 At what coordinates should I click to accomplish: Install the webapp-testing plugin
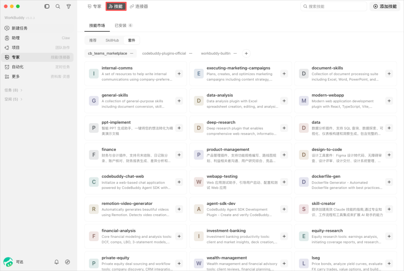[x=284, y=182]
